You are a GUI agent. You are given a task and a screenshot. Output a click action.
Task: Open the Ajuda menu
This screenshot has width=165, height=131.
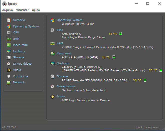(36, 10)
